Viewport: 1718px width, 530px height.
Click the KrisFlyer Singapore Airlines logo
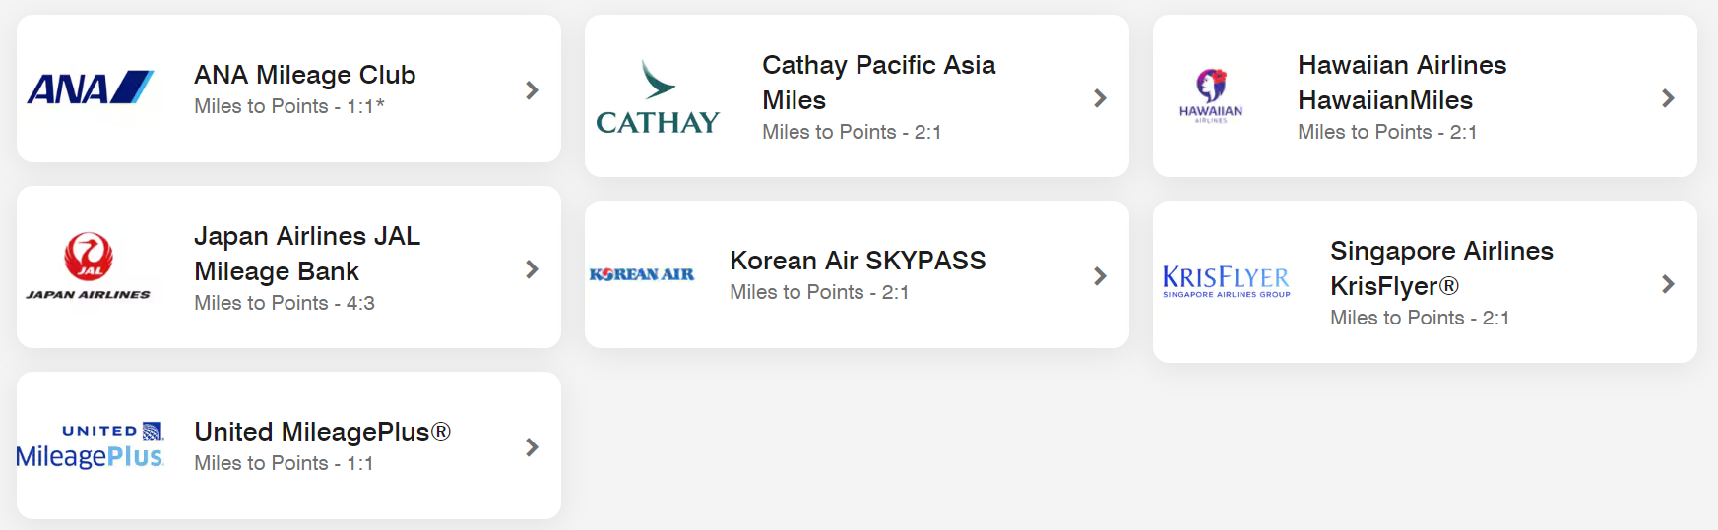tap(1226, 281)
